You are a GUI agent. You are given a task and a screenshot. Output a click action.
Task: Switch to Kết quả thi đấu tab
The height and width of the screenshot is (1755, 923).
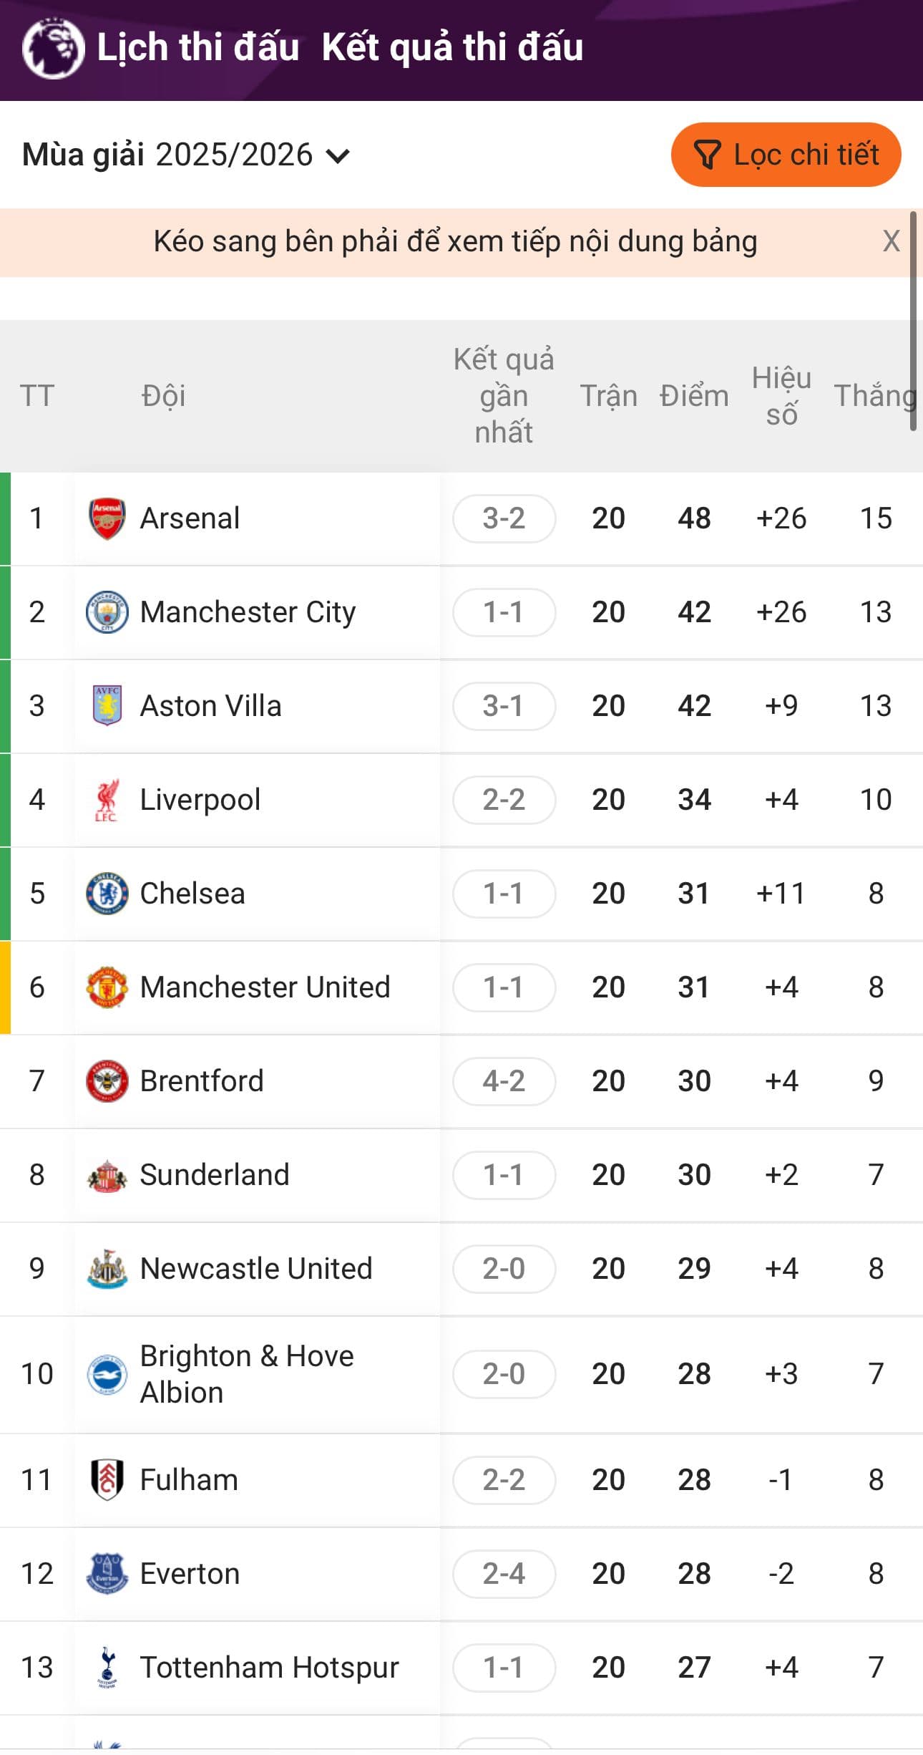[x=452, y=48]
